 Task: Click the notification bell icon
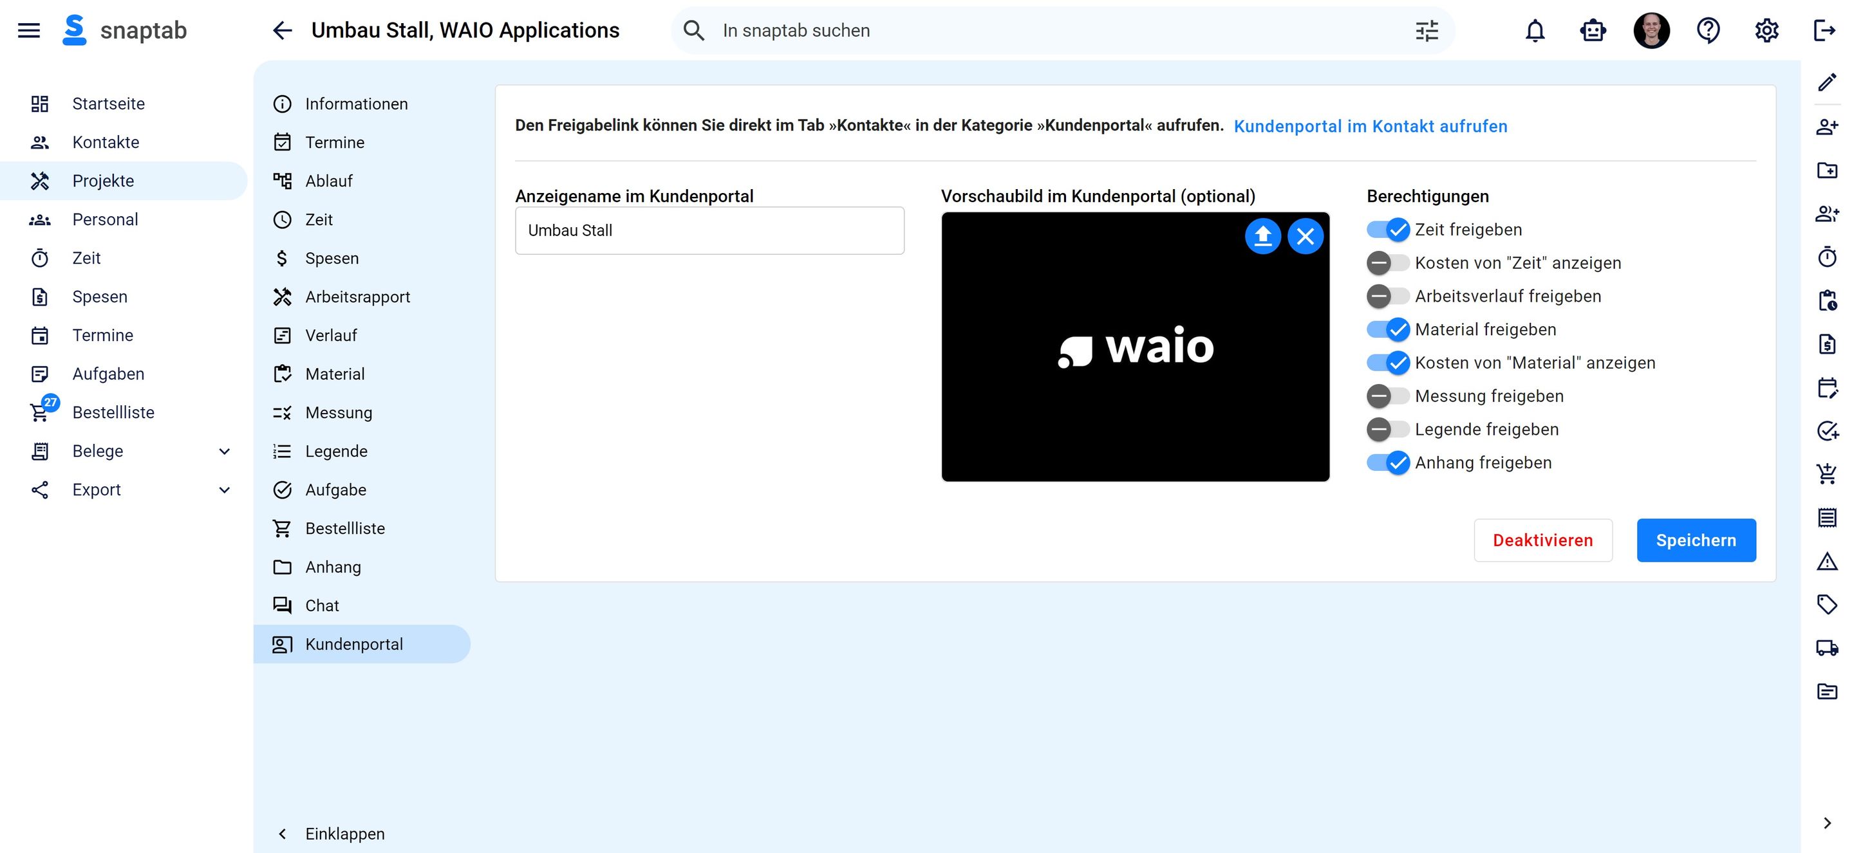point(1536,31)
